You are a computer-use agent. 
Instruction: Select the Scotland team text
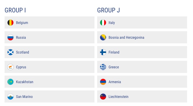(x=23, y=52)
